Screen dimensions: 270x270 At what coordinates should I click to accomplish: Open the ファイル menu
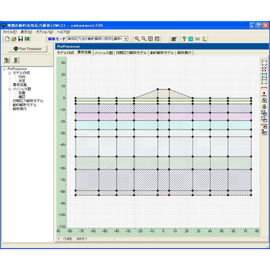9,32
